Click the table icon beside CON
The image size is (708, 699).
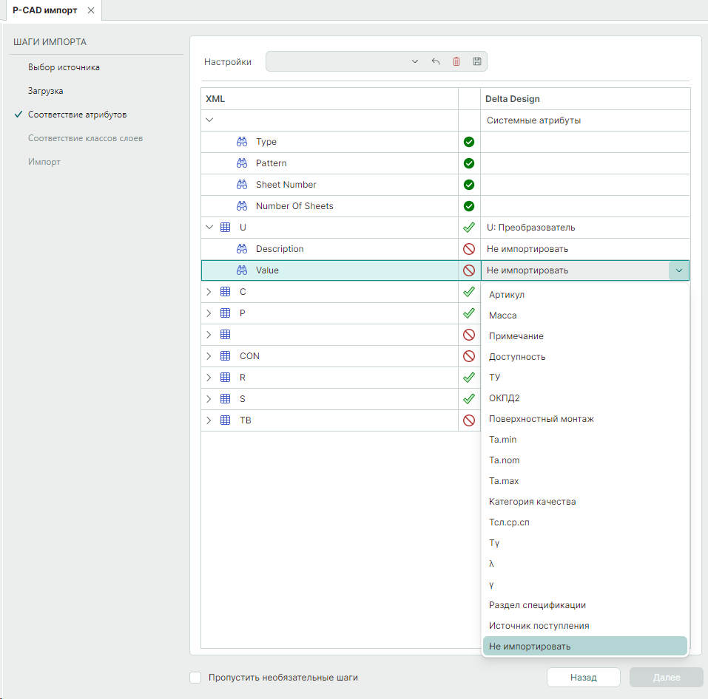pyautogui.click(x=226, y=356)
